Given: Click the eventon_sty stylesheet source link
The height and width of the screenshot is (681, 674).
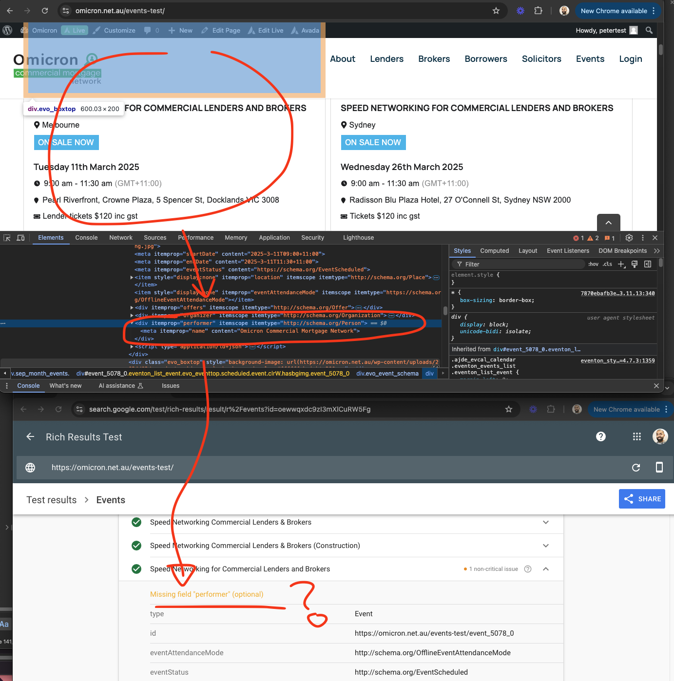Looking at the screenshot, I should tap(618, 360).
